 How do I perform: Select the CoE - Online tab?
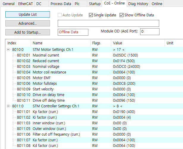click(x=114, y=3)
